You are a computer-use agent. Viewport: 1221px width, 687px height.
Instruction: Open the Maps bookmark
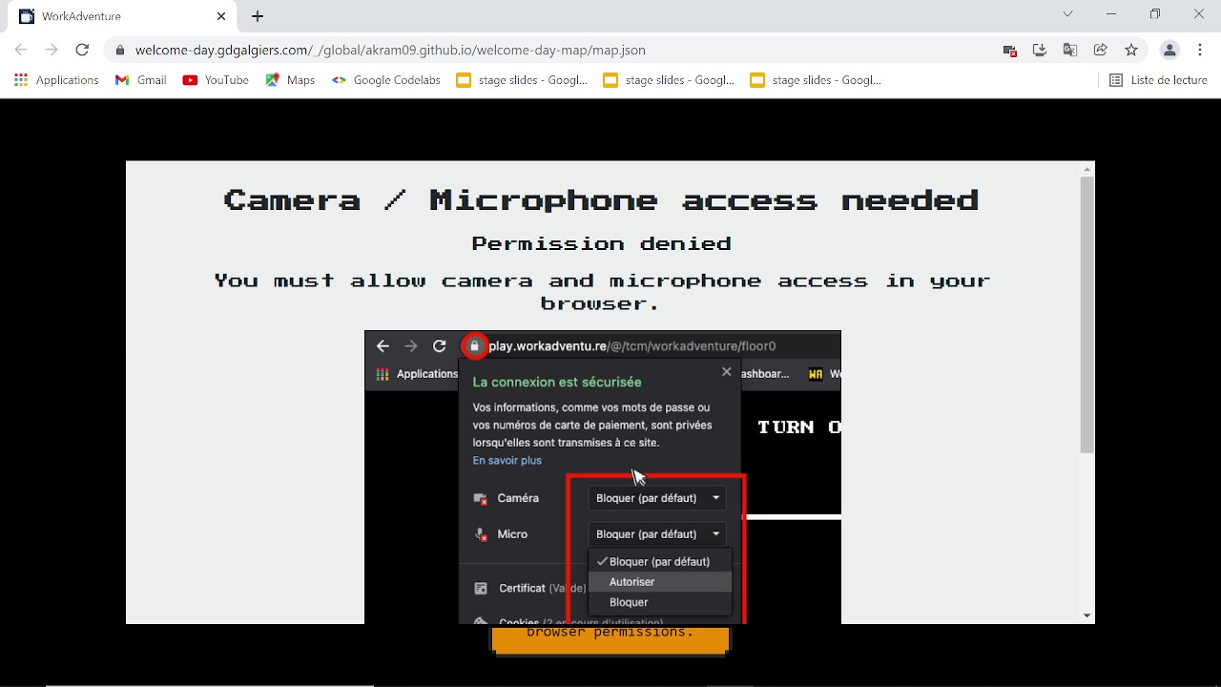291,80
